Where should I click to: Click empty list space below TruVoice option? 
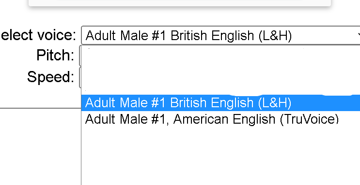coord(220,156)
